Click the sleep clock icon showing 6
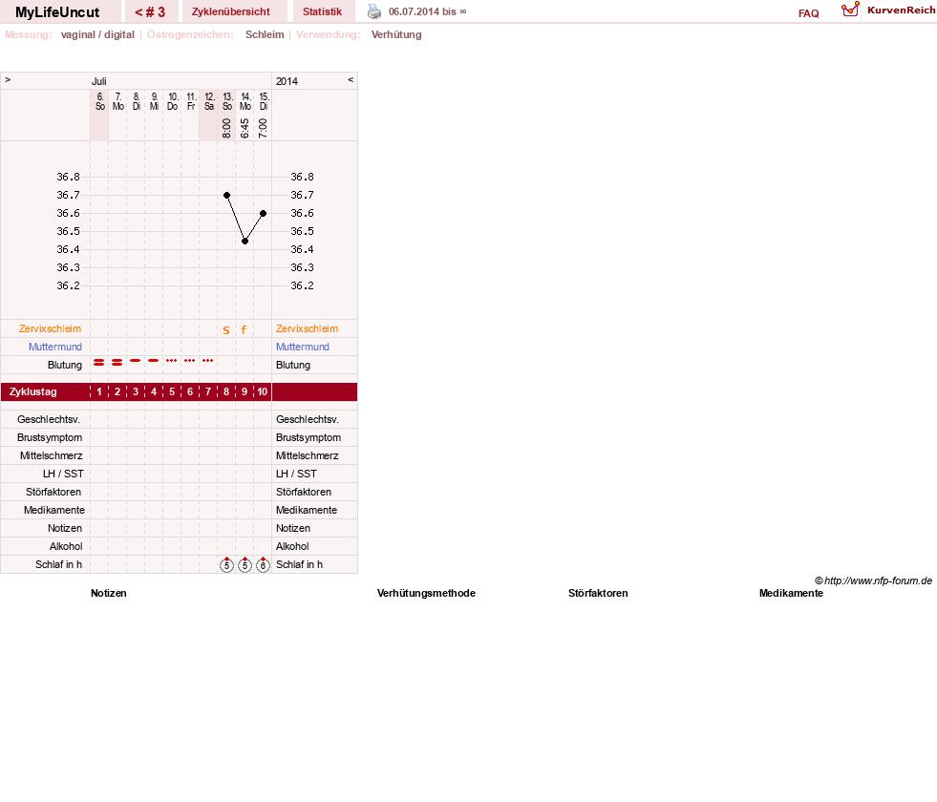This screenshot has width=937, height=802. point(263,564)
